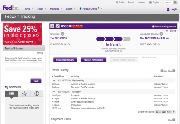Select the My Shipments list view tab
The width and height of the screenshot is (180, 124).
click(11, 94)
